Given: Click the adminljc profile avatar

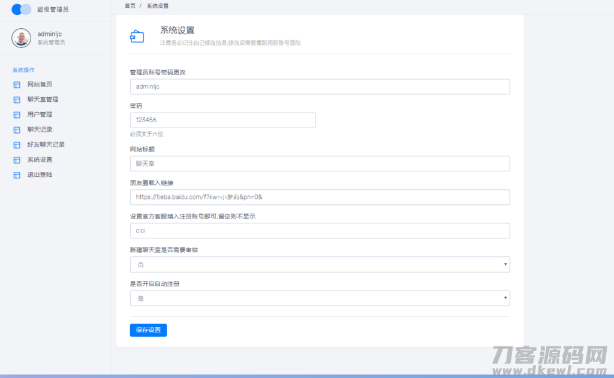Looking at the screenshot, I should (x=22, y=38).
